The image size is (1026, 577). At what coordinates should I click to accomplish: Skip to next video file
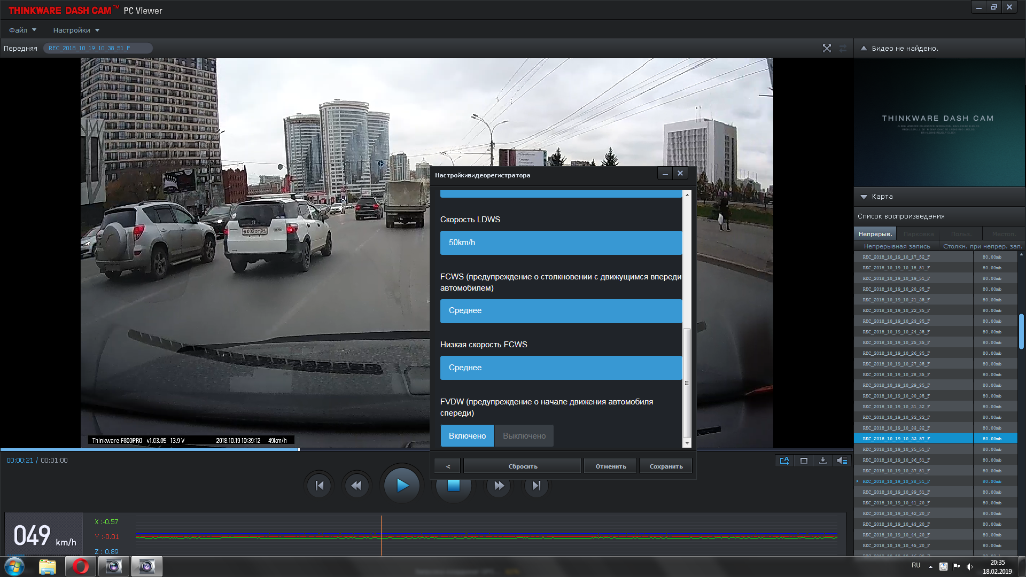tap(536, 485)
